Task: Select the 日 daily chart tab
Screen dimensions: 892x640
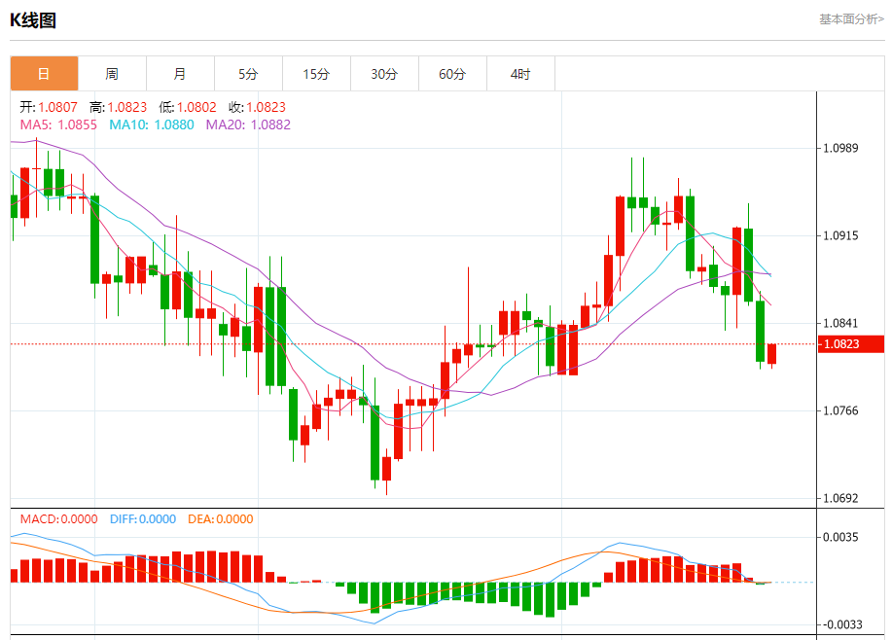Action: click(45, 73)
